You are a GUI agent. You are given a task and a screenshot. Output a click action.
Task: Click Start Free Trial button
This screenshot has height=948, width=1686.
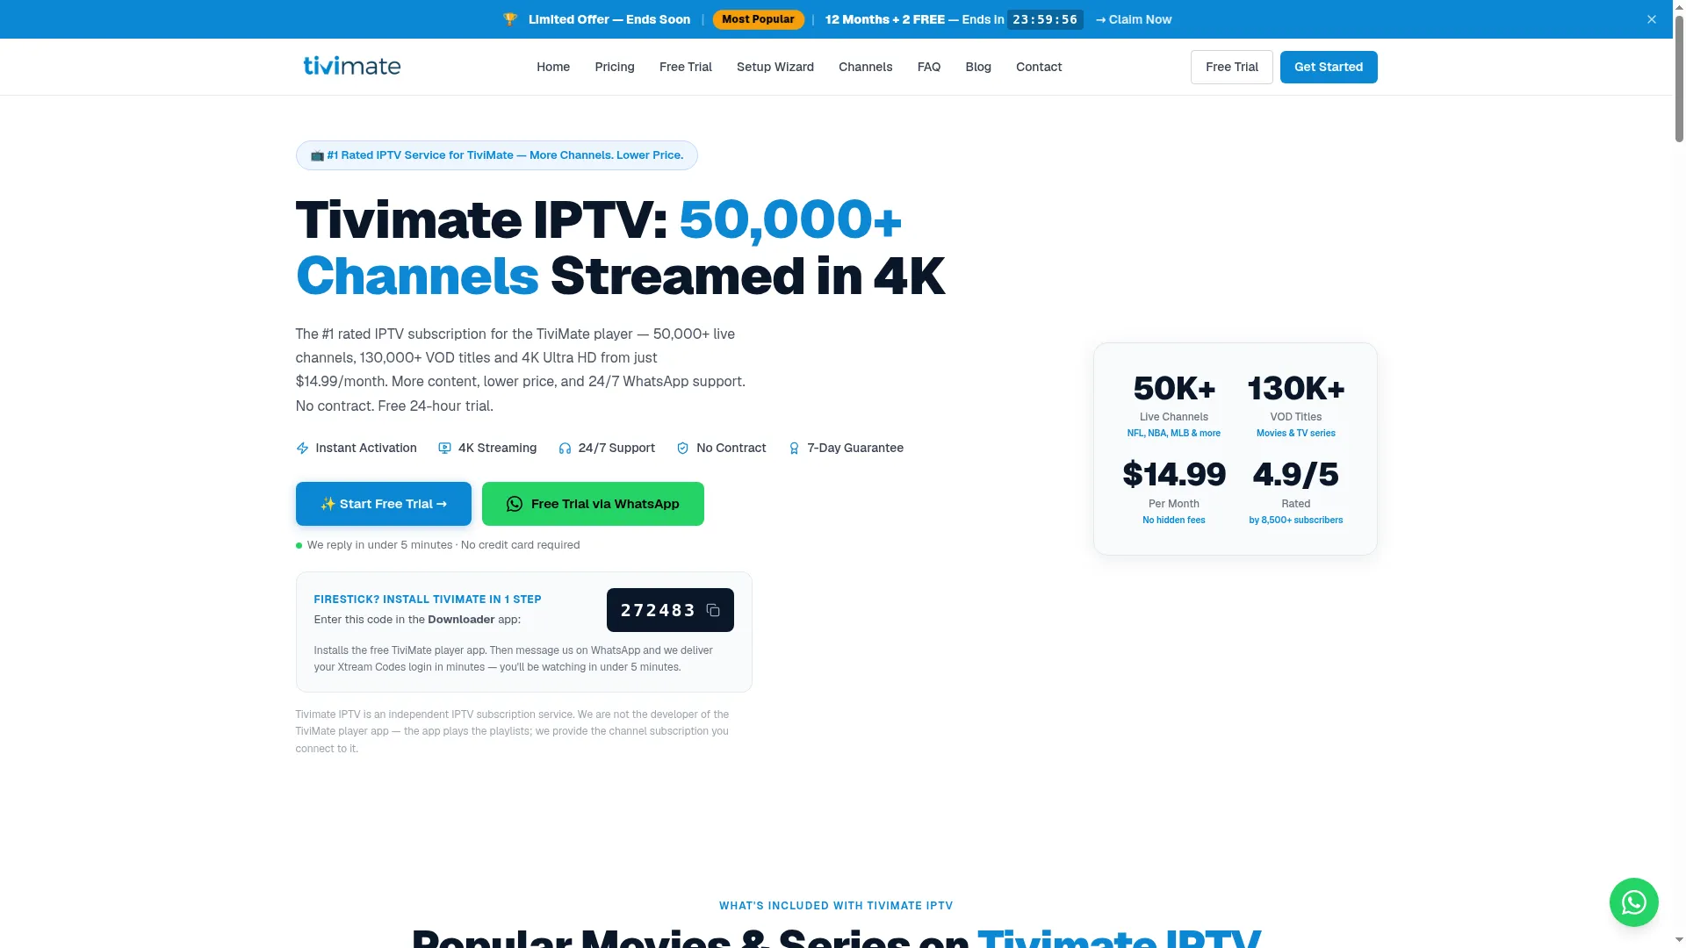[384, 504]
